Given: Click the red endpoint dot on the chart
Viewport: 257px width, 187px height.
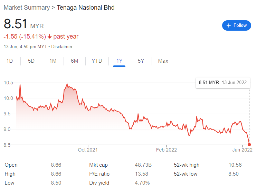Looking at the screenshot, I should click(x=249, y=145).
